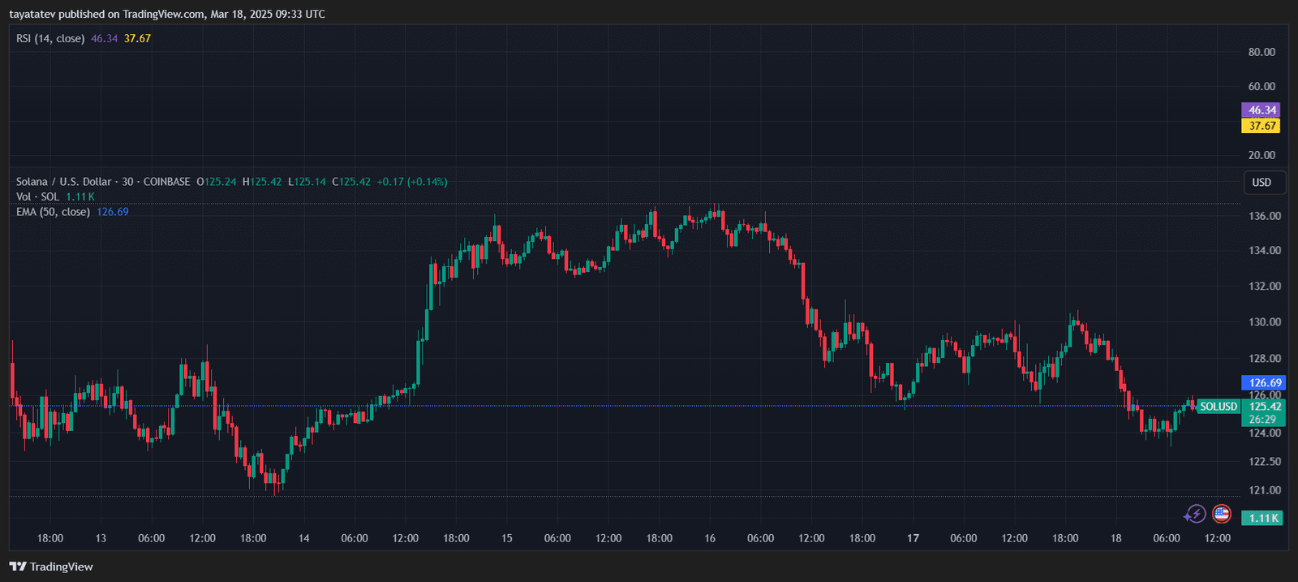Viewport: 1298px width, 582px height.
Task: Click the date label 13 on time axis
Action: point(101,538)
